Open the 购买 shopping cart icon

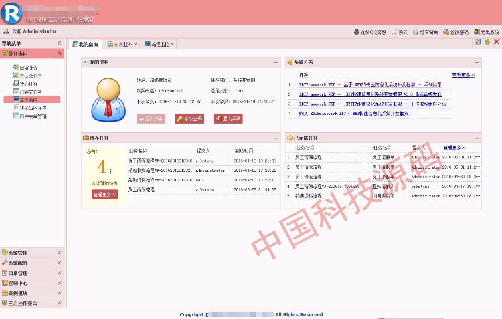coord(394,32)
